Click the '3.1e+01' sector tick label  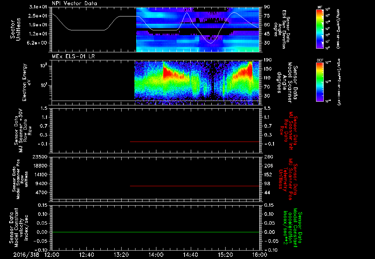[38, 7]
